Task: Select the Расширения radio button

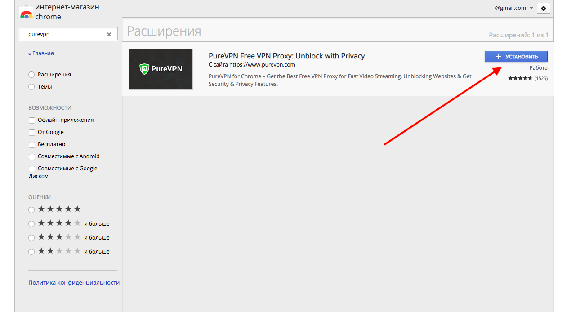Action: coord(31,75)
